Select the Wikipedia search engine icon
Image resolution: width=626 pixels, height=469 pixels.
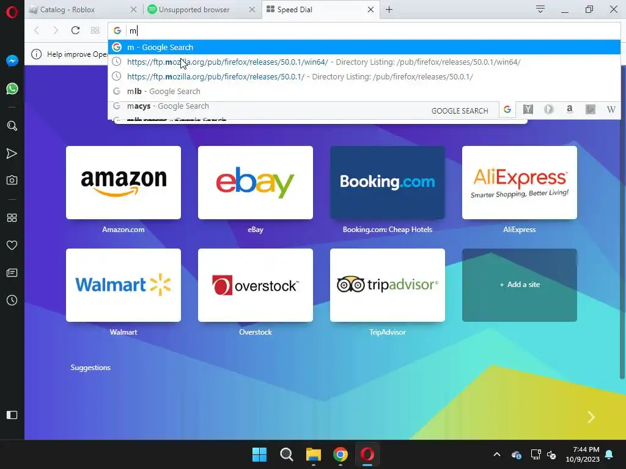click(611, 109)
